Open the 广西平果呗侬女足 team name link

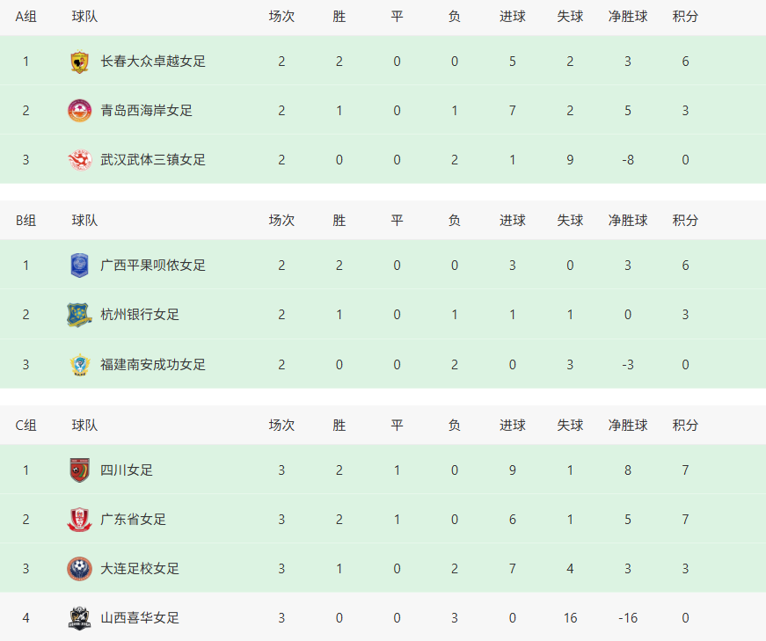[x=153, y=266]
